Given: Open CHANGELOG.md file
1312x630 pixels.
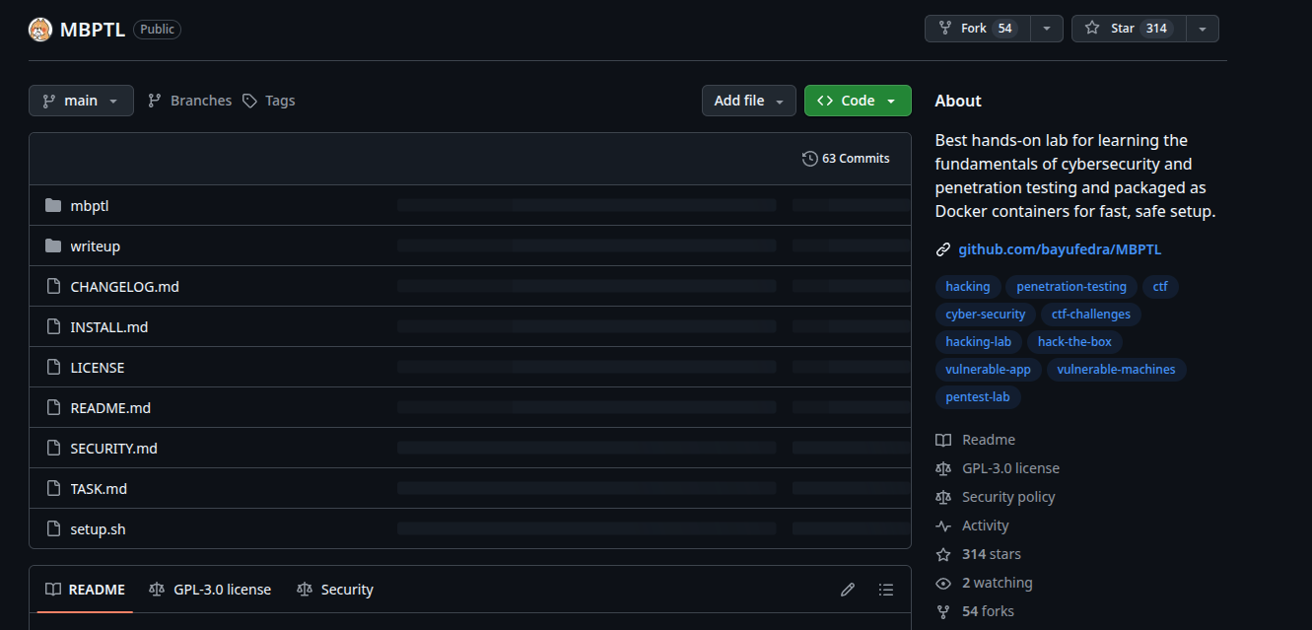Looking at the screenshot, I should pyautogui.click(x=125, y=287).
